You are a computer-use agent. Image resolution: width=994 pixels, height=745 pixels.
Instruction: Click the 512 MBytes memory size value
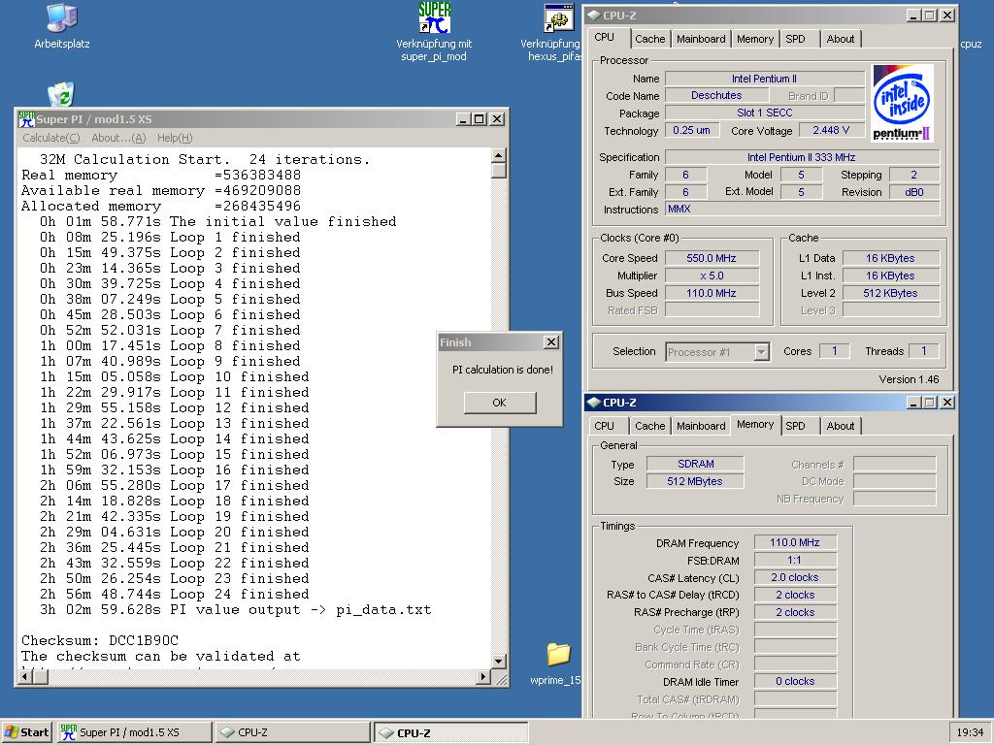tap(695, 481)
